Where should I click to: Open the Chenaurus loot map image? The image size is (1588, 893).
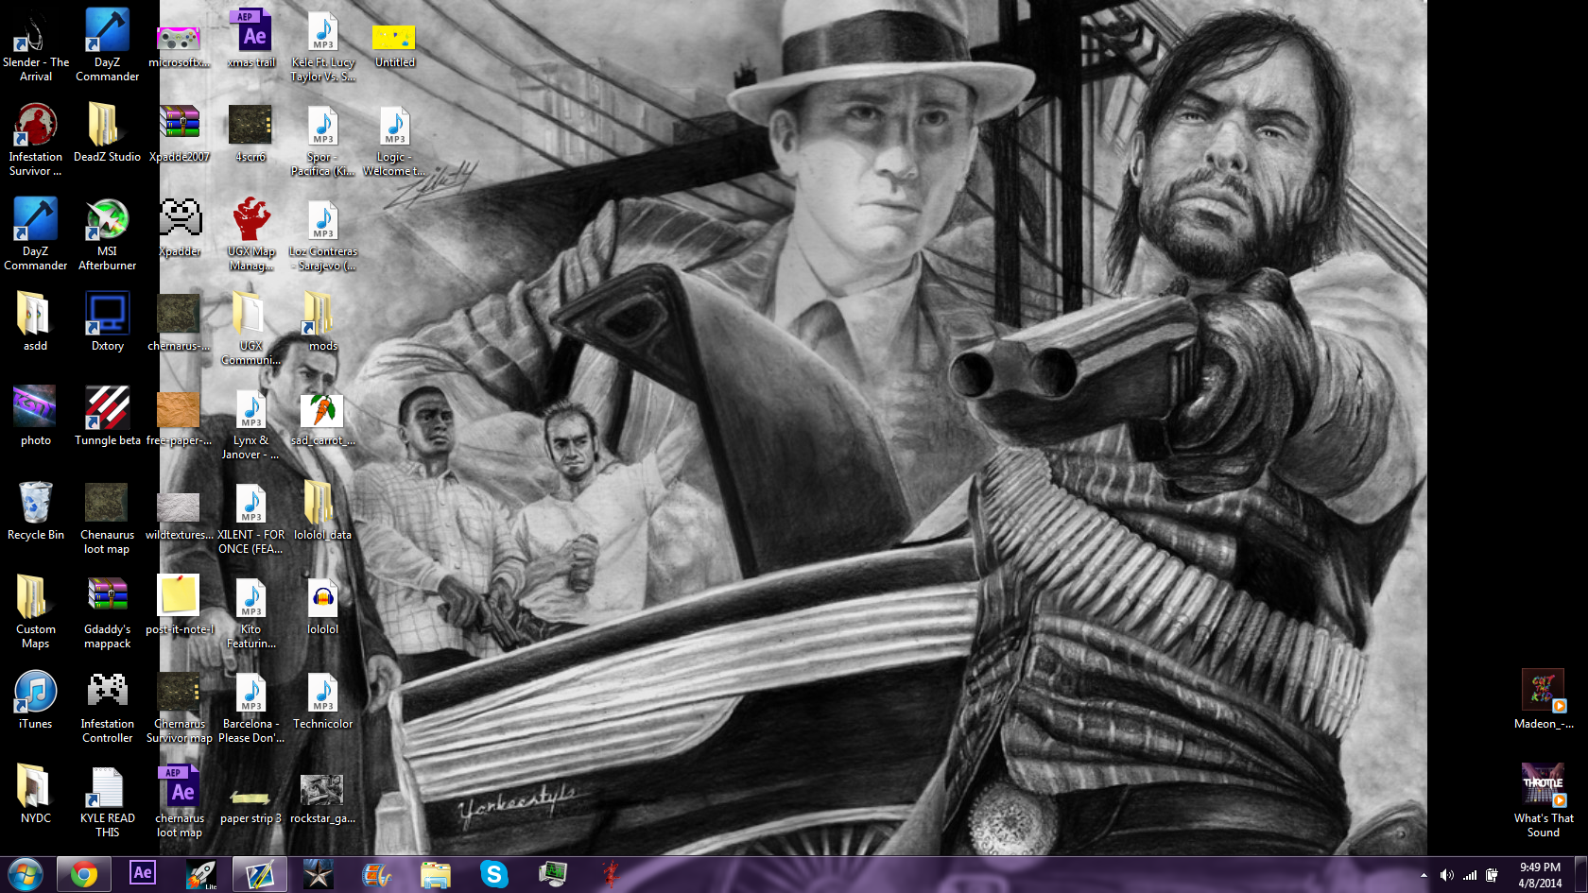tap(108, 517)
